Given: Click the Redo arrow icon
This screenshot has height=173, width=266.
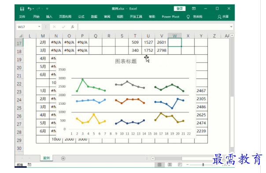Looking at the screenshot, I should (38, 9).
